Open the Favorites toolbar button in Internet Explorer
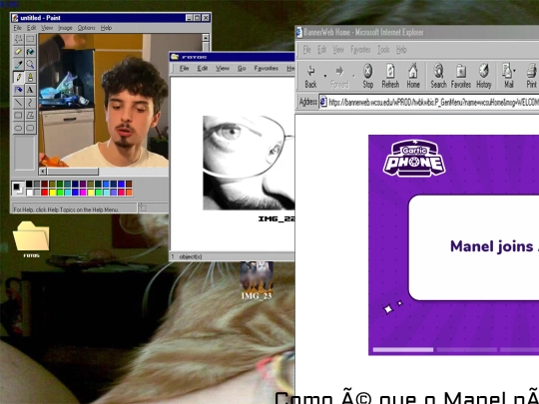The width and height of the screenshot is (539, 404). (460, 76)
